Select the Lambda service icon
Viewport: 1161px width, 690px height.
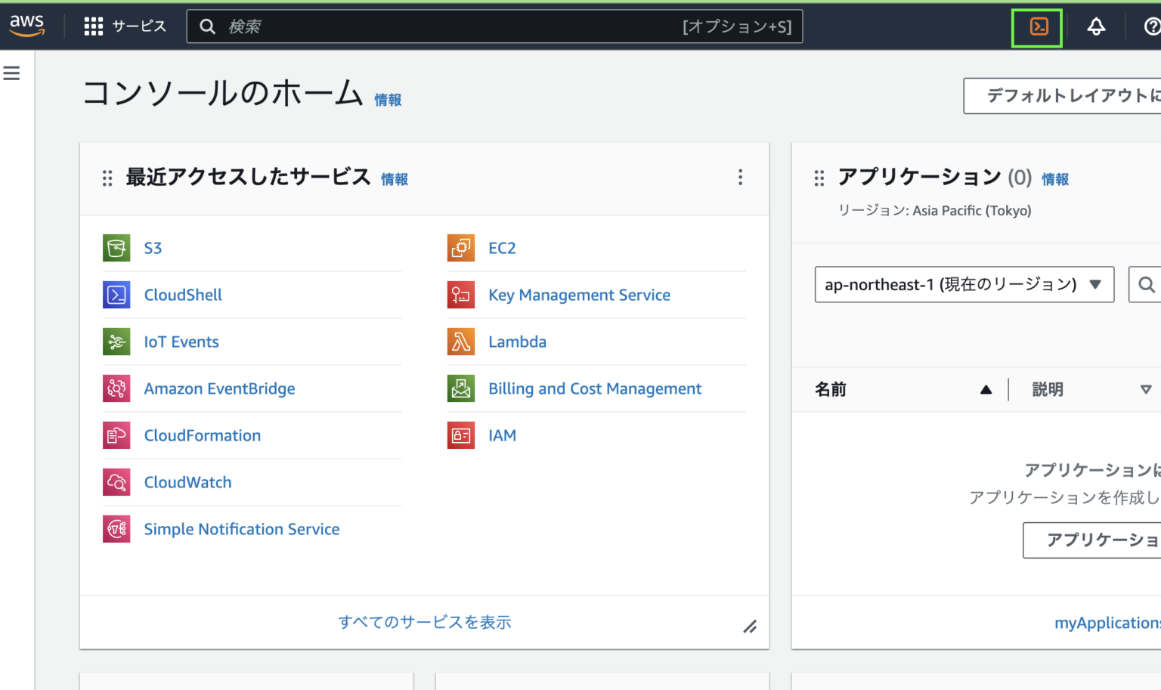click(x=460, y=342)
